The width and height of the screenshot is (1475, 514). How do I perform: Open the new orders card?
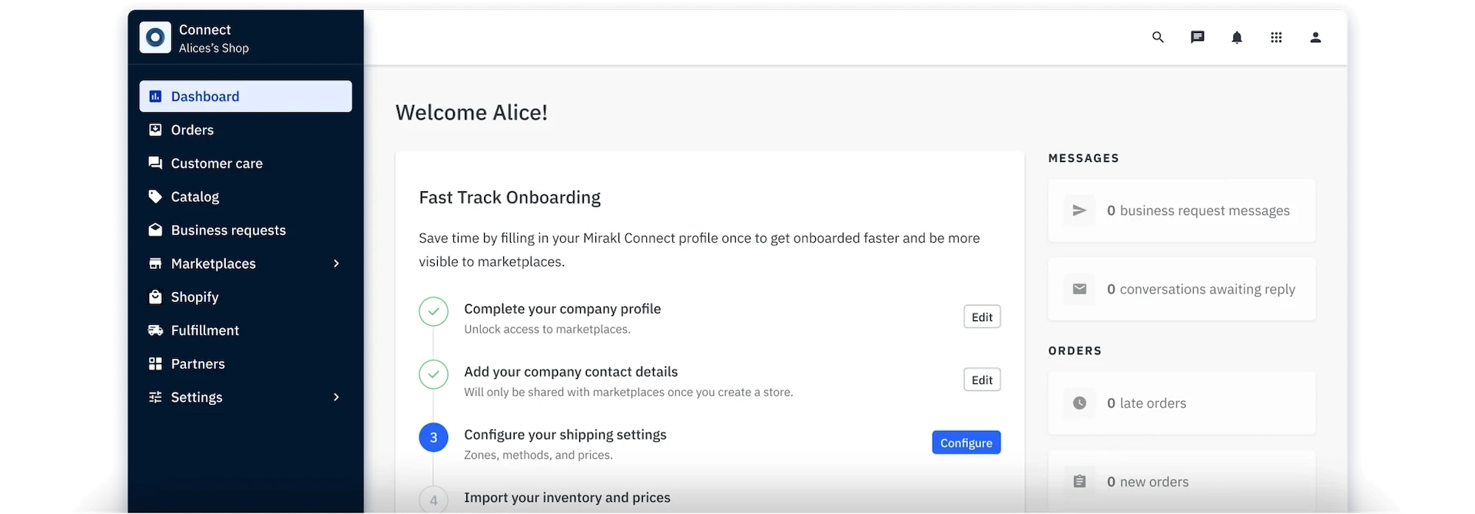(x=1181, y=482)
